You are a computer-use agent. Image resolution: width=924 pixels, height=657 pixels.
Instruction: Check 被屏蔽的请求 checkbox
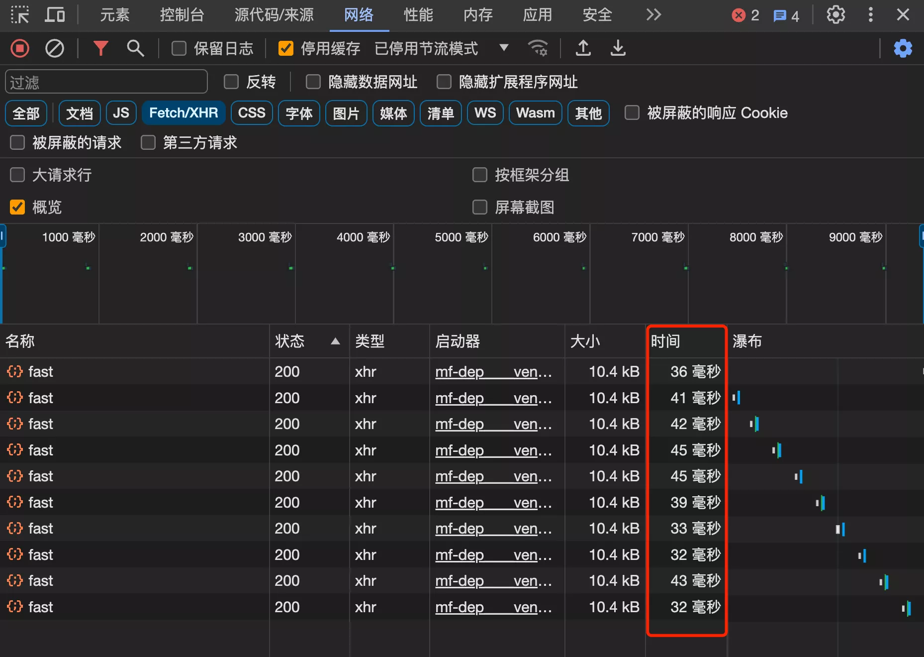click(x=17, y=142)
